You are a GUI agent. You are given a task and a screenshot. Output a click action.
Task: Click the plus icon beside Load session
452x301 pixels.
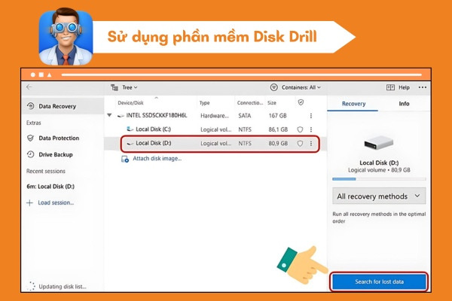click(x=29, y=202)
